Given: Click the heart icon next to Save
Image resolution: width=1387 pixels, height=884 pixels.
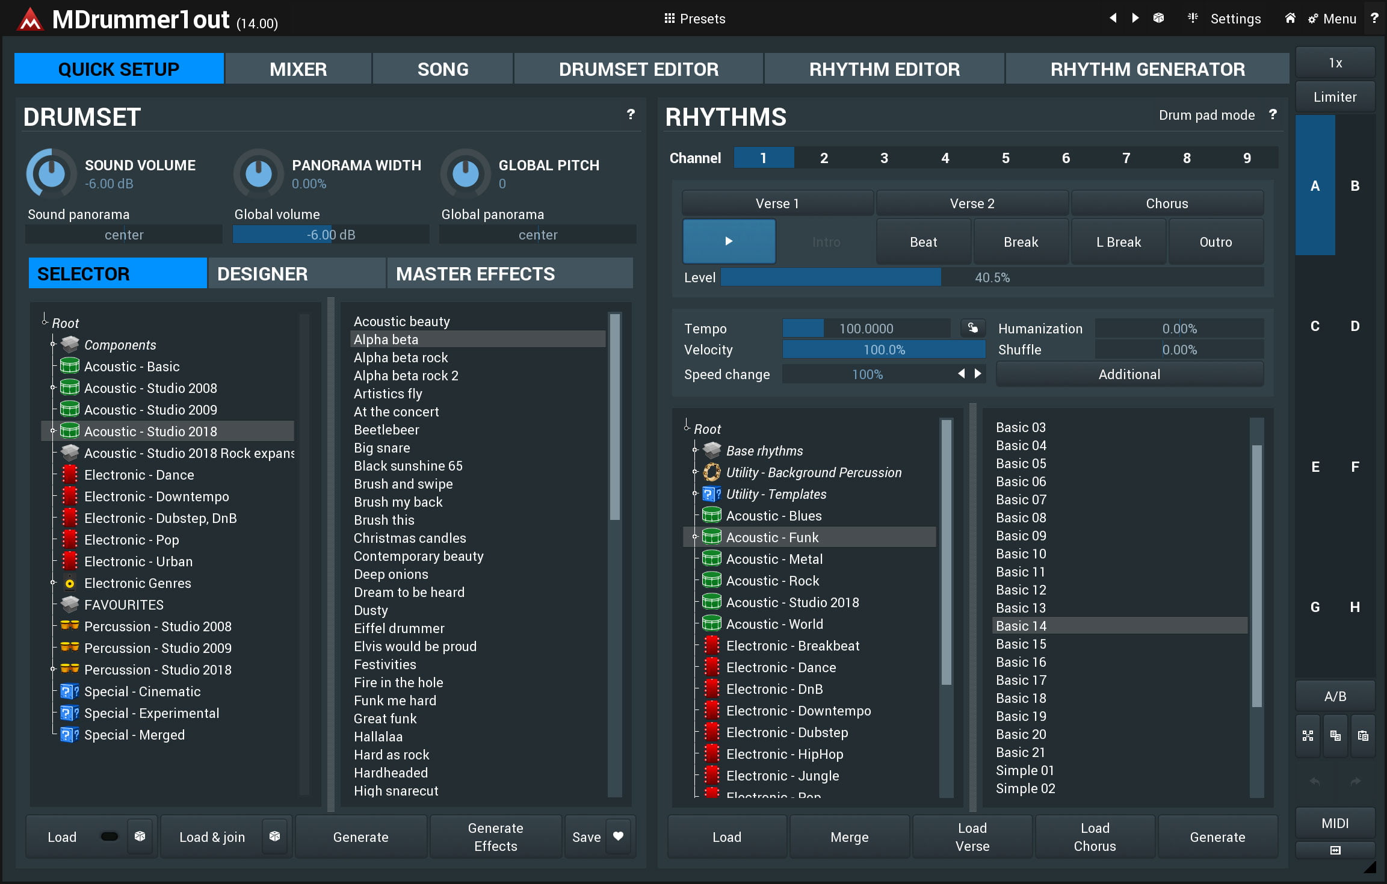Looking at the screenshot, I should [x=618, y=836].
